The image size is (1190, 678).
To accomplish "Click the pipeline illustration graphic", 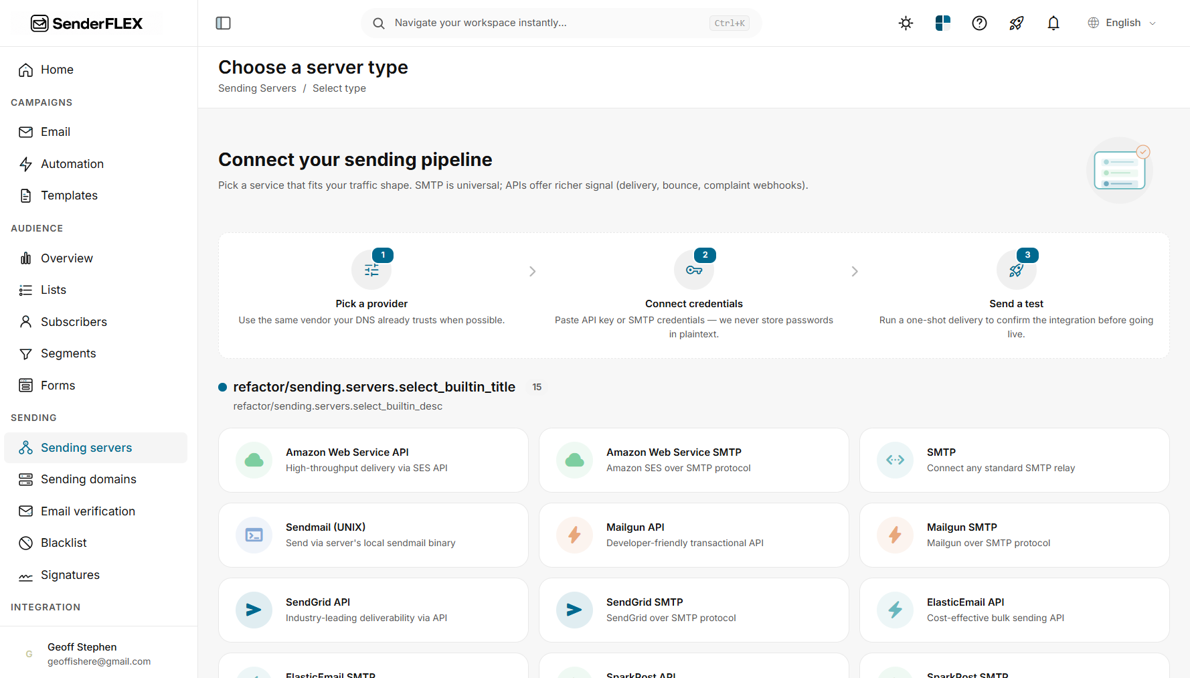I will click(1120, 170).
